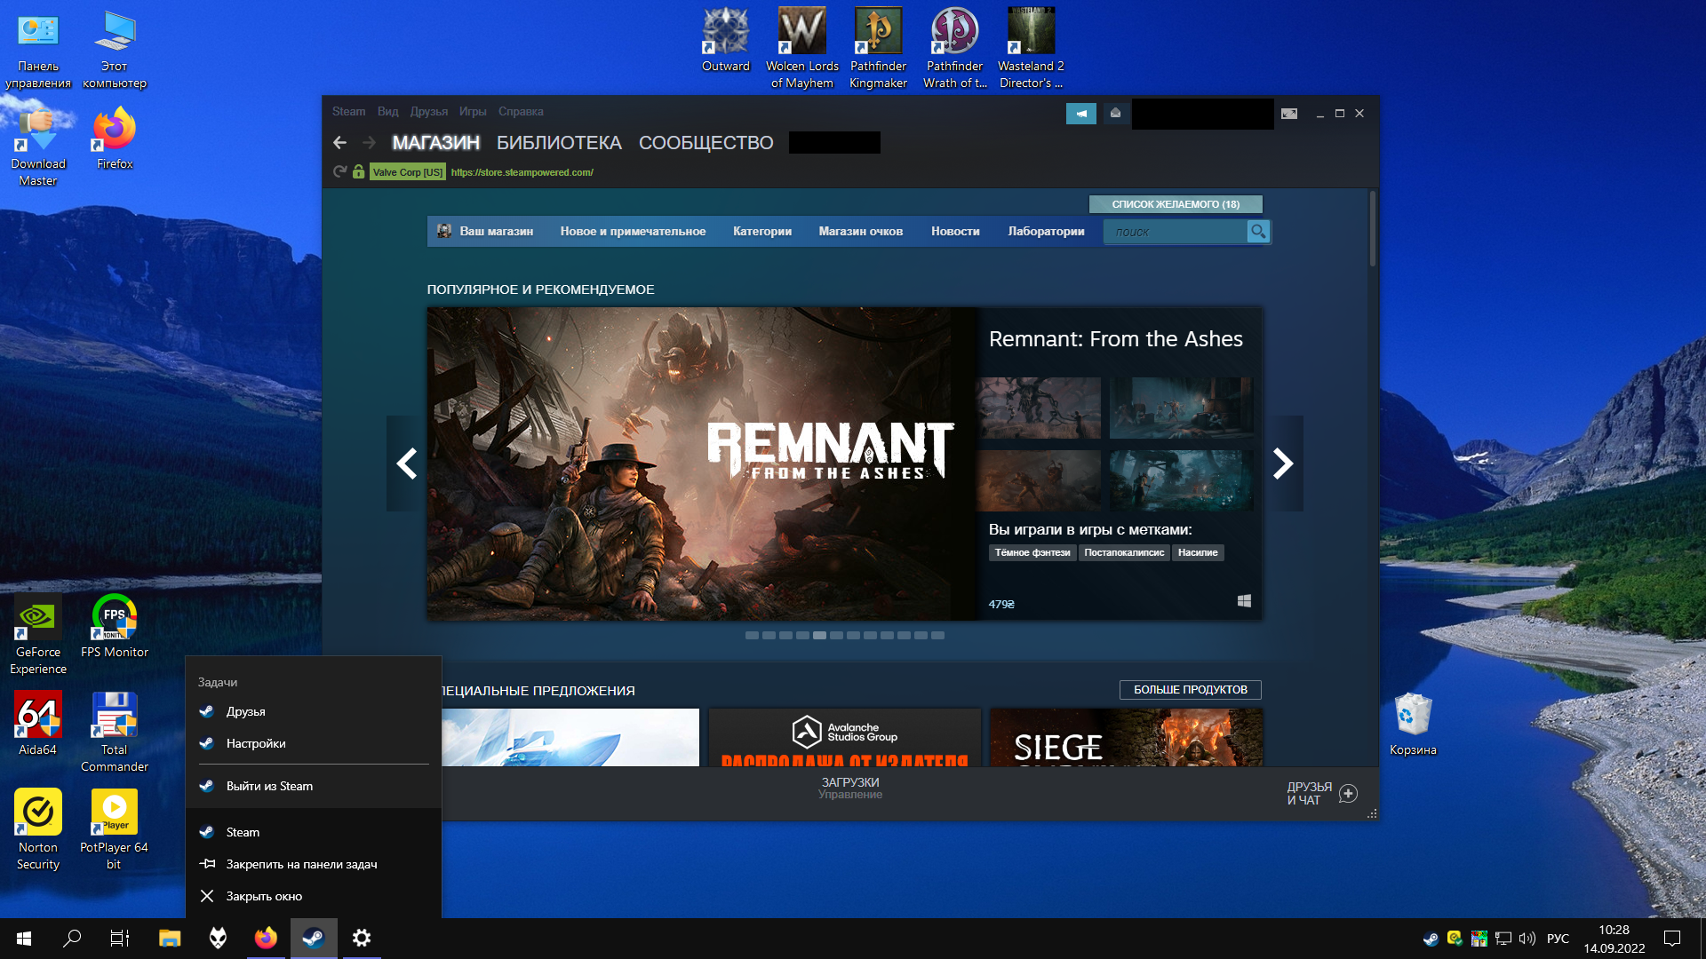Open the Steam menu in menu bar
The height and width of the screenshot is (959, 1706).
click(x=348, y=112)
